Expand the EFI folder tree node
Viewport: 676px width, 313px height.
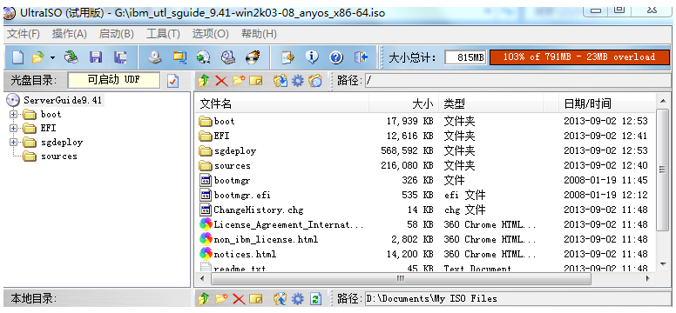pos(13,129)
